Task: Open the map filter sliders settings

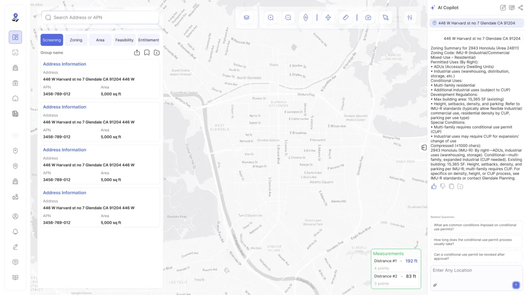Action: coord(410,18)
